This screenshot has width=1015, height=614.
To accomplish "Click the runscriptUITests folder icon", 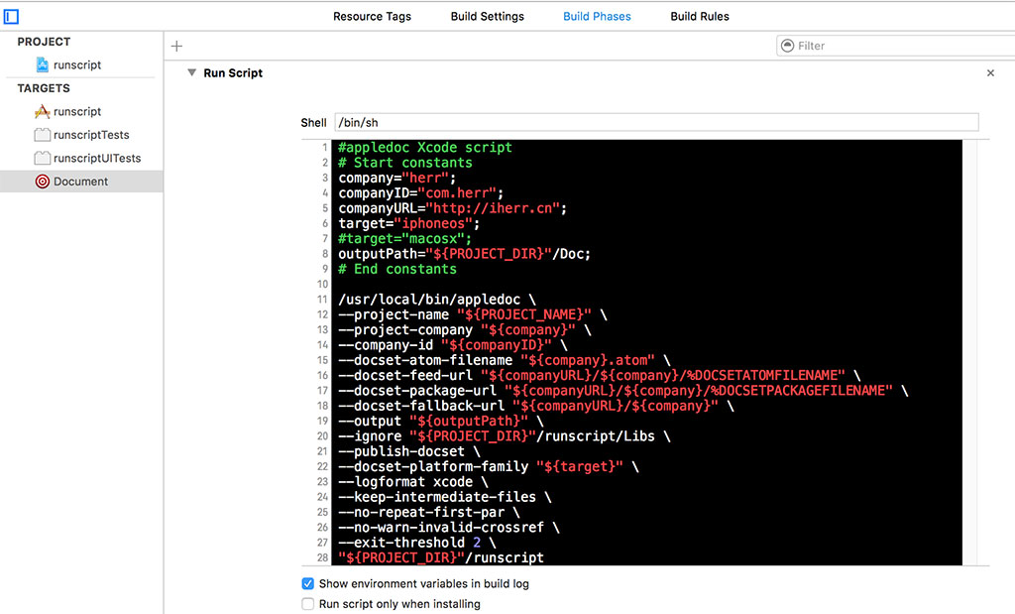I will pos(42,158).
